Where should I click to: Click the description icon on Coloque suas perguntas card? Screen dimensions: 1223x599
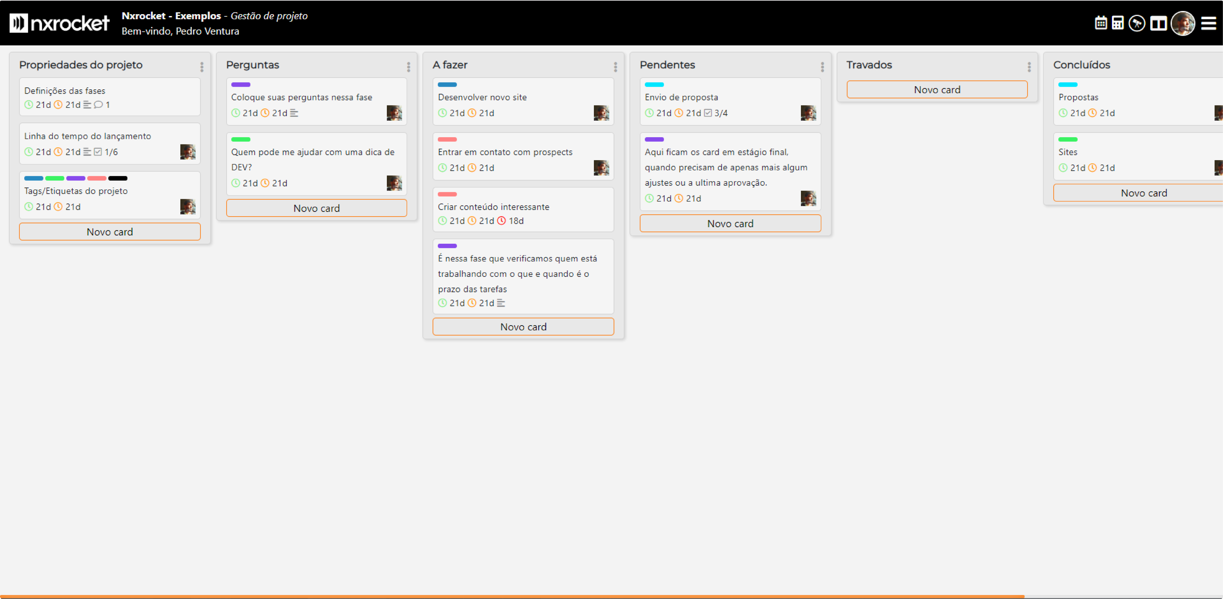tap(294, 113)
